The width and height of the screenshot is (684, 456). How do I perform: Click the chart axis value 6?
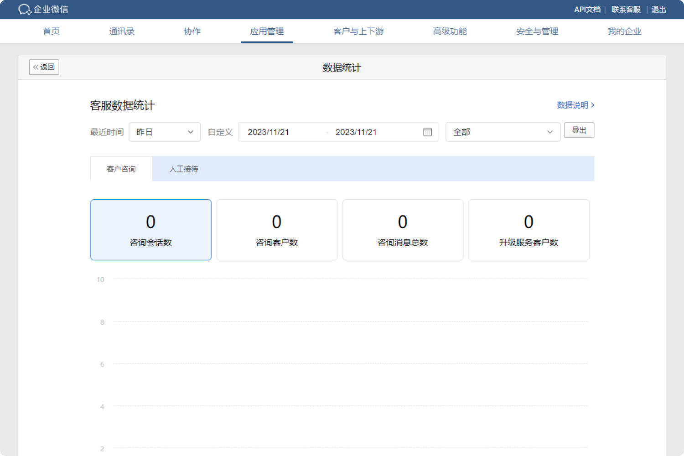(102, 364)
